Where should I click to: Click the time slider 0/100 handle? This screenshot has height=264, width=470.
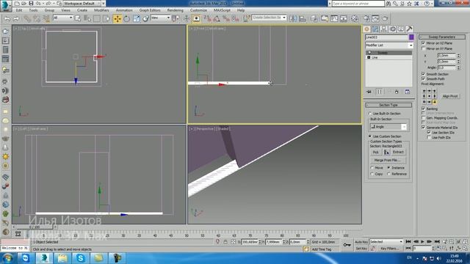click(x=34, y=227)
